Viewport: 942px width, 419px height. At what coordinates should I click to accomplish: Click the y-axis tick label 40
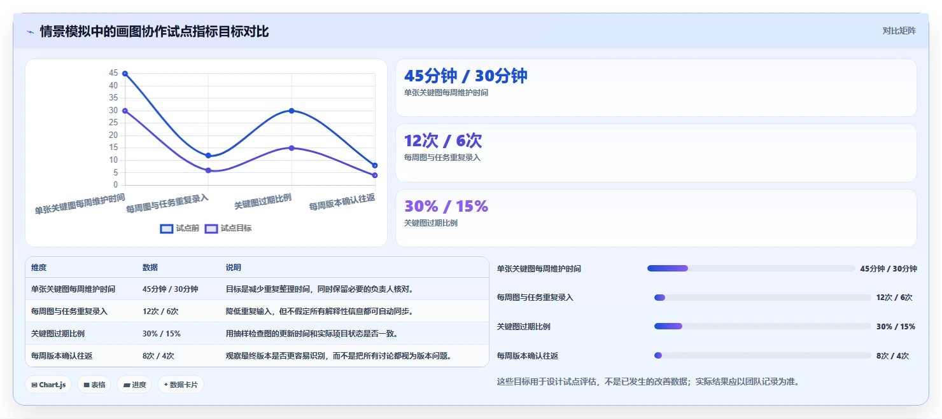point(113,86)
